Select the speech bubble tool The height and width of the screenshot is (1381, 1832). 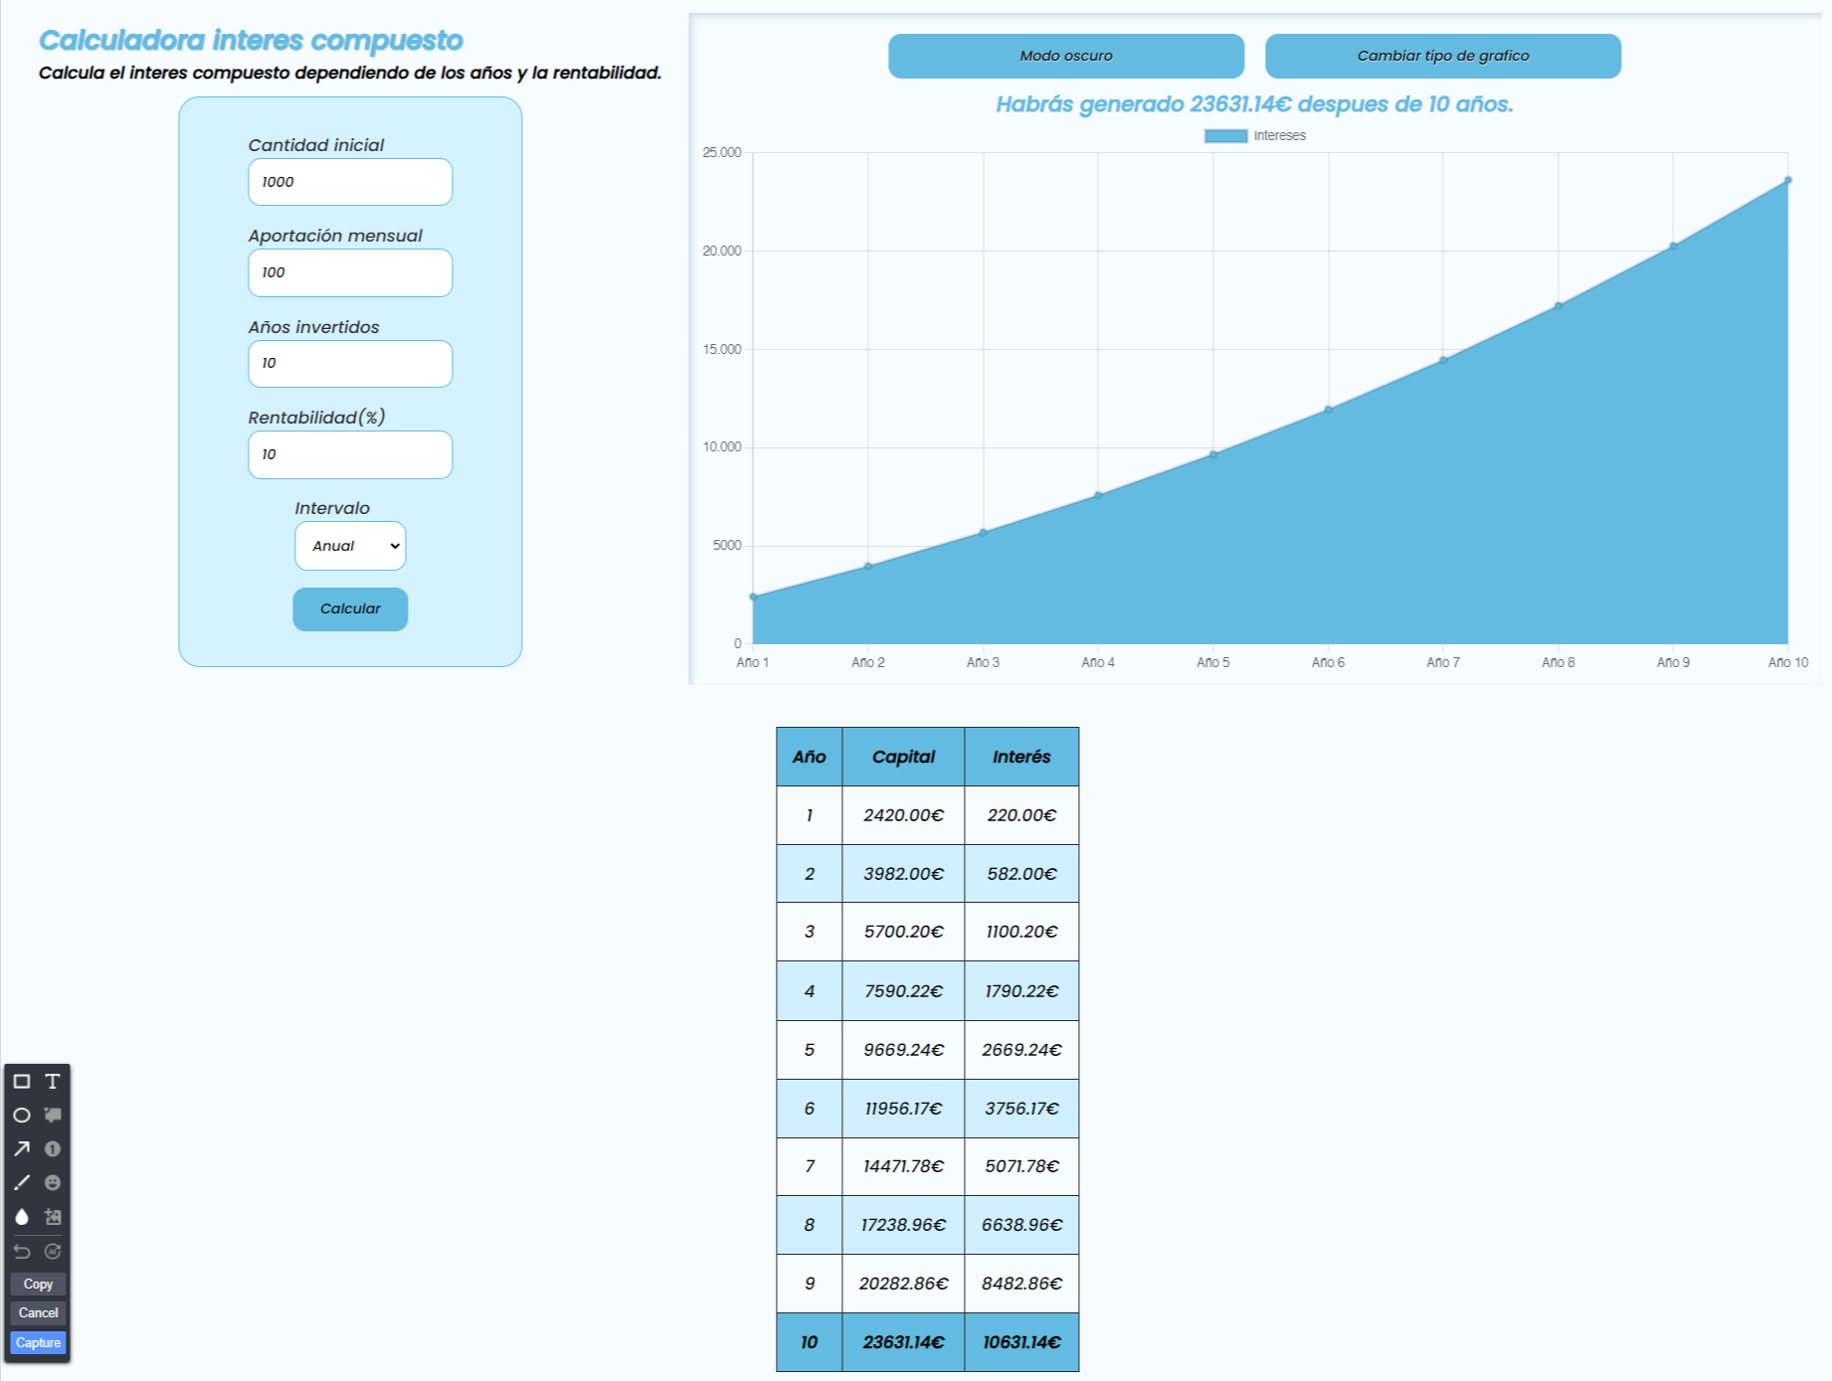[52, 1116]
